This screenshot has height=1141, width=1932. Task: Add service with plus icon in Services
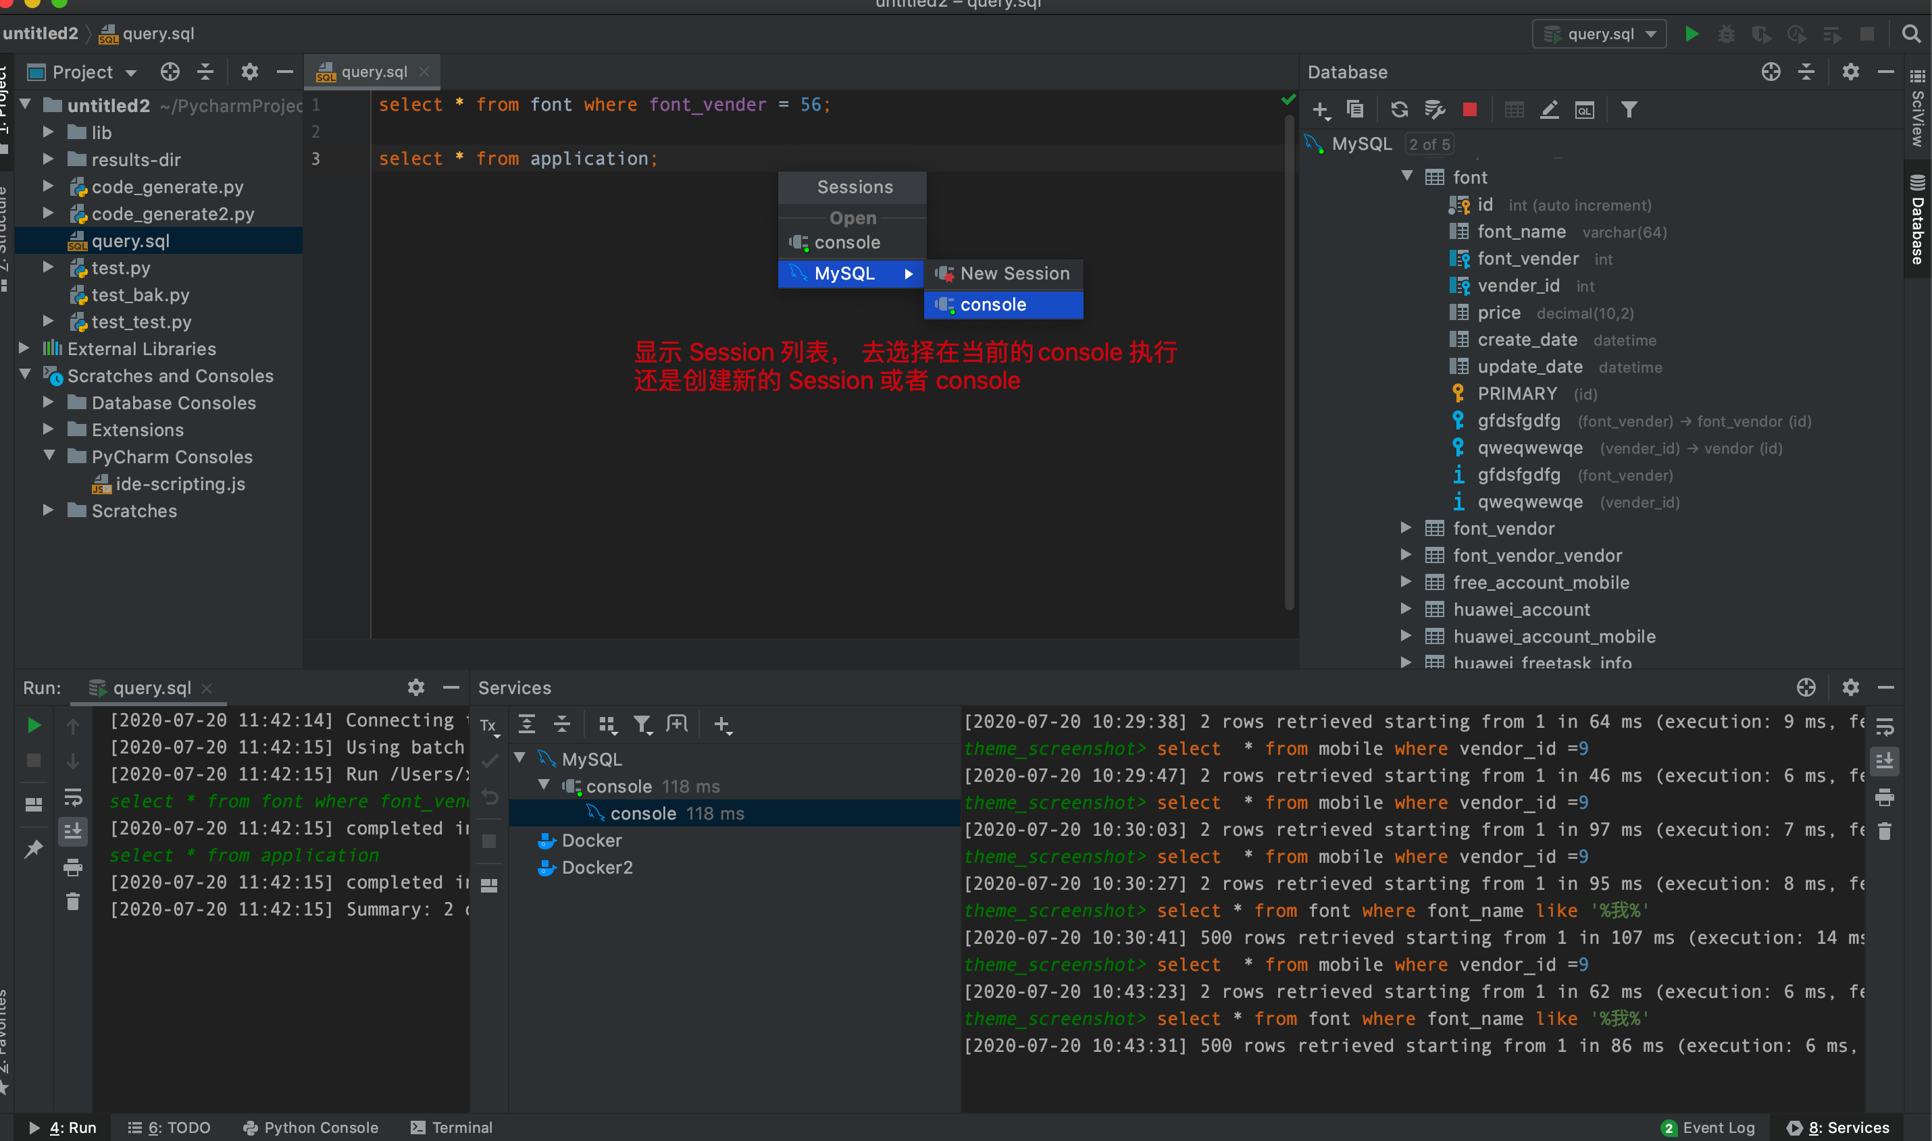click(x=722, y=724)
